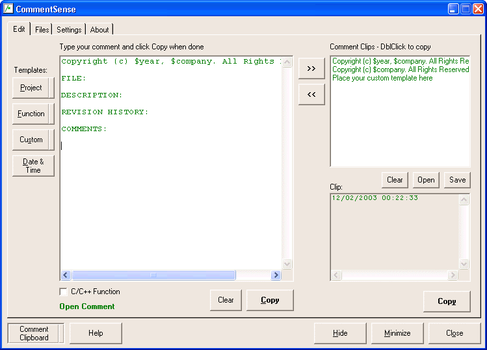
Task: Open the Files tab
Action: click(x=42, y=30)
